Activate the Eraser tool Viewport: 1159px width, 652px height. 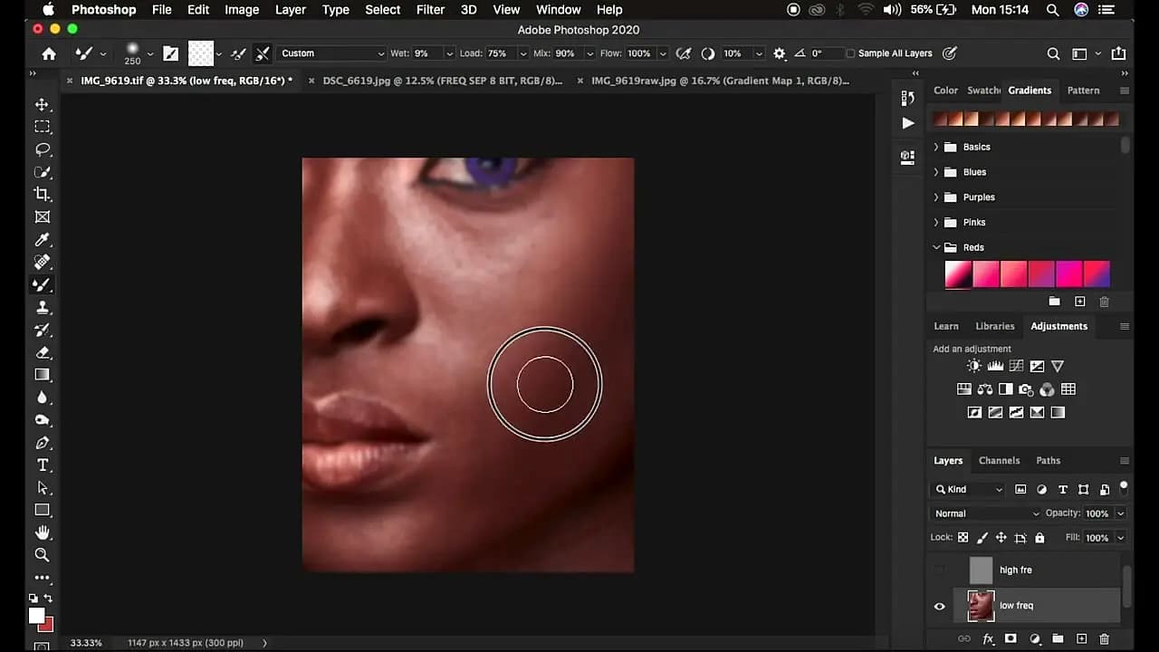pyautogui.click(x=43, y=352)
